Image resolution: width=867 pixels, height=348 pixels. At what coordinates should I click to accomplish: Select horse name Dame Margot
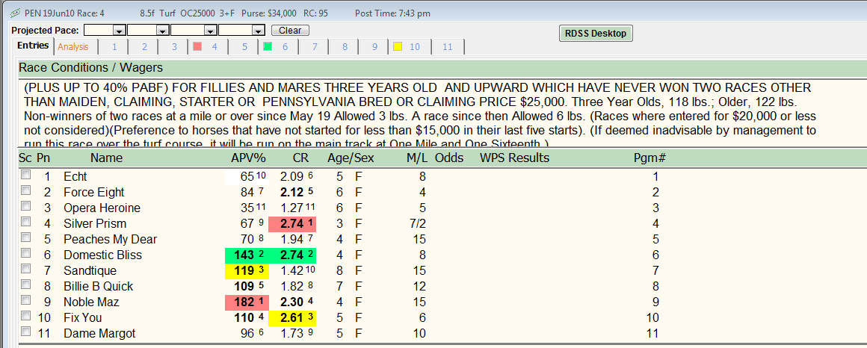point(99,334)
